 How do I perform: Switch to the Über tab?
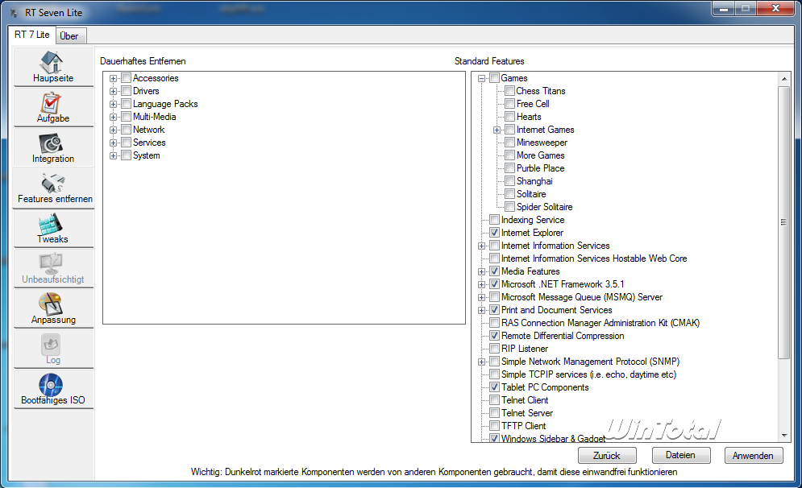pyautogui.click(x=69, y=35)
